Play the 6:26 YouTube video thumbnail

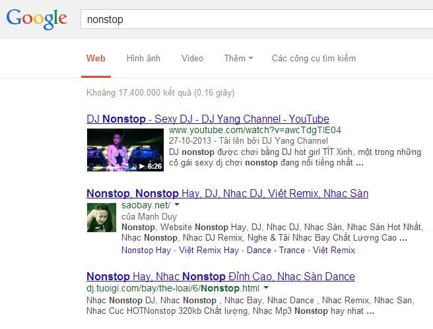(125, 150)
